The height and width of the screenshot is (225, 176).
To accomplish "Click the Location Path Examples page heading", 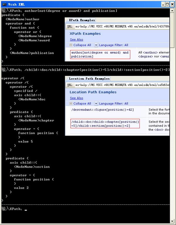I will (93, 92).
